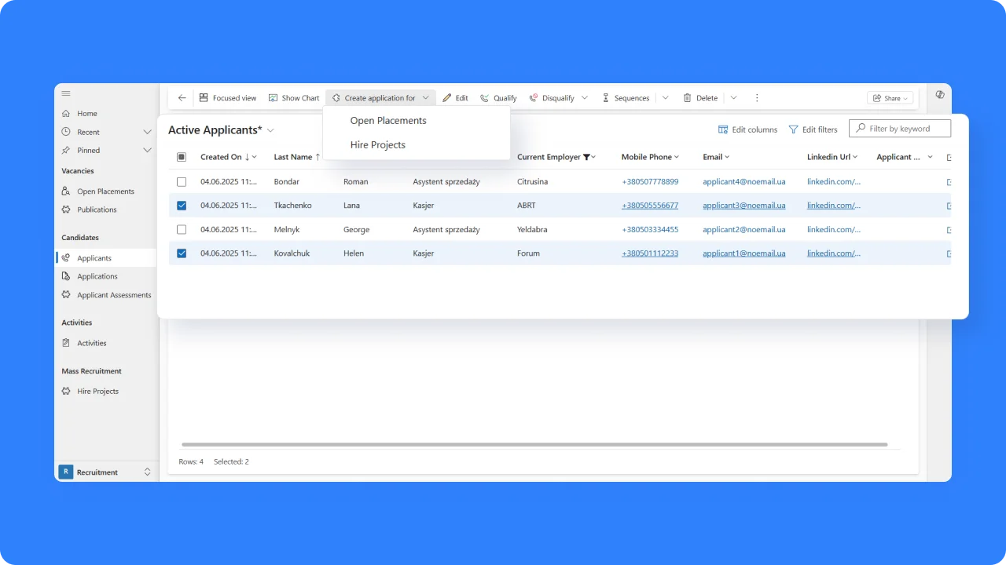Open Focused view from toolbar

[x=227, y=98]
